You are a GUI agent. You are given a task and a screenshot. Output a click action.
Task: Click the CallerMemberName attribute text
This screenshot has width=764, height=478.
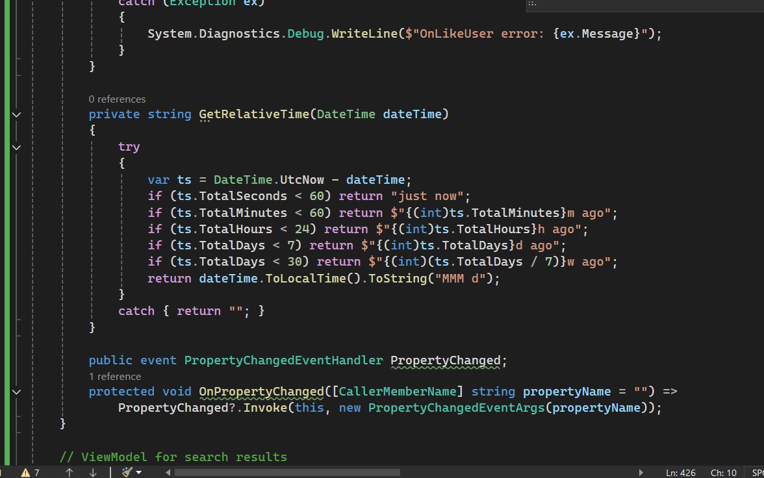(x=398, y=392)
